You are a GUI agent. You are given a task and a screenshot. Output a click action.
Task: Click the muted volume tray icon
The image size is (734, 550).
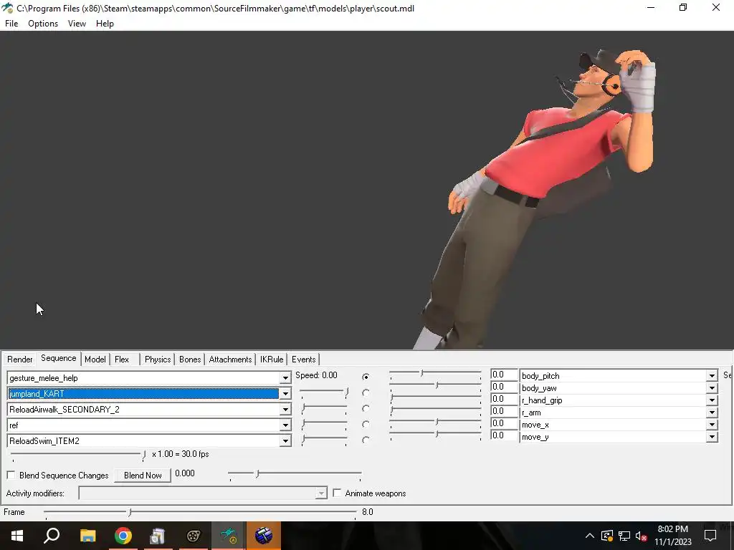(x=642, y=536)
